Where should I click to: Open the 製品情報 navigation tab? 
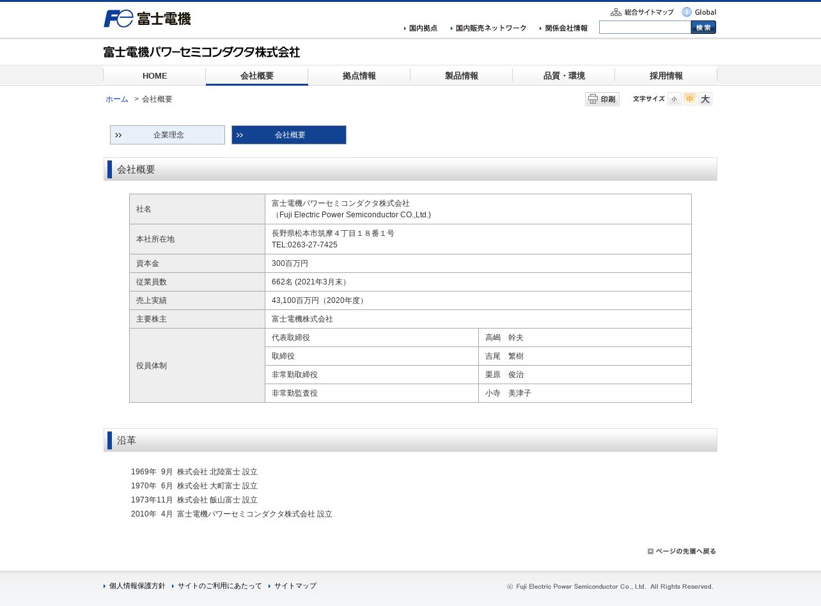pos(462,75)
